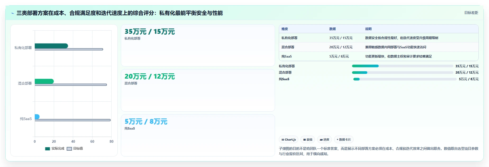489x167 pixels.
Task: Click the main title about 三类部署方案
Action: coord(120,13)
